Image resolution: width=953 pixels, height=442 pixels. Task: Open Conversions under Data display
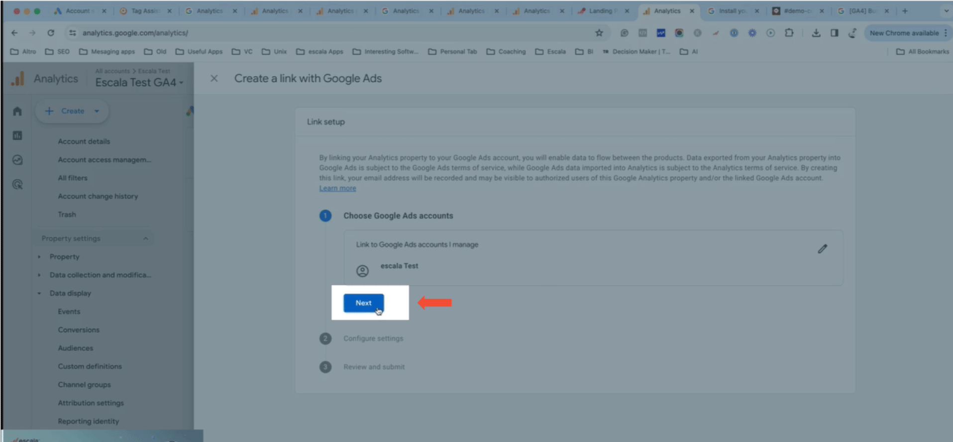point(79,330)
